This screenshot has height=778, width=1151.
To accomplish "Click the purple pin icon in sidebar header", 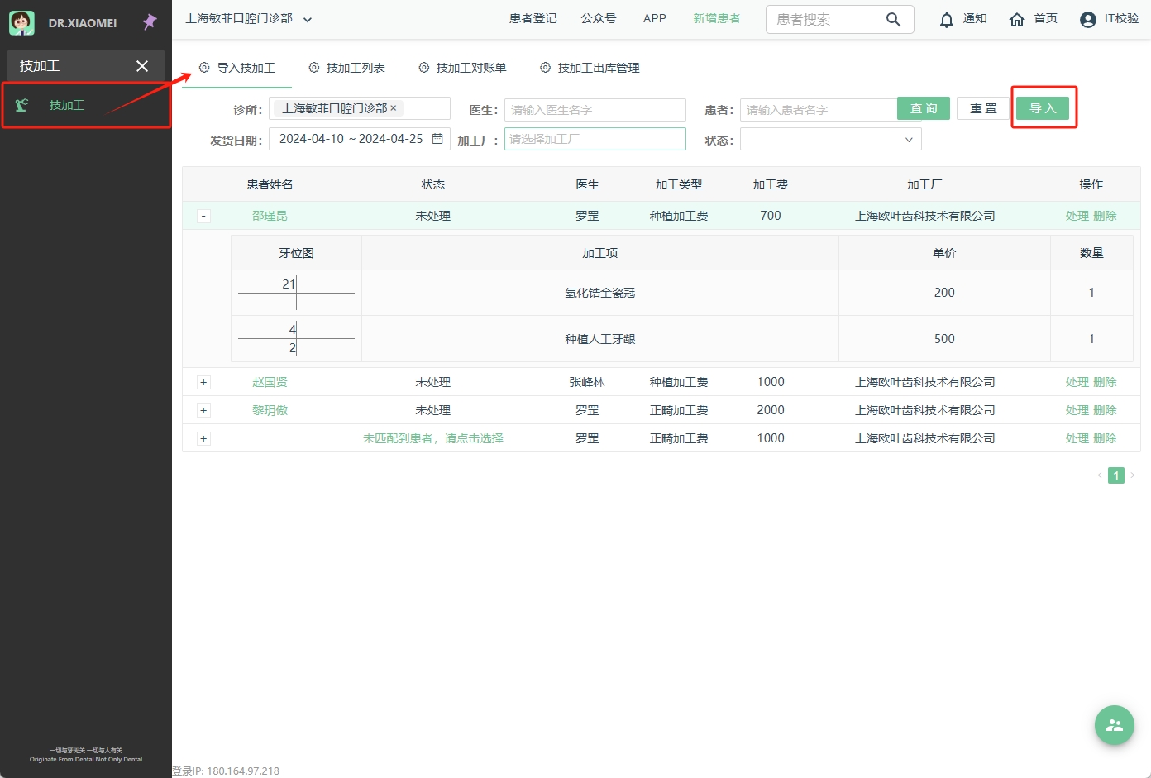I will (150, 22).
